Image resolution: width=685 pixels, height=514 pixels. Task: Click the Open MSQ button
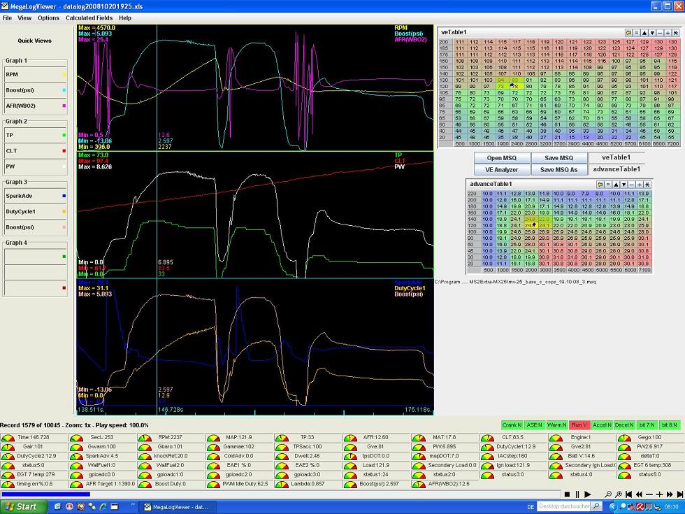pos(502,158)
